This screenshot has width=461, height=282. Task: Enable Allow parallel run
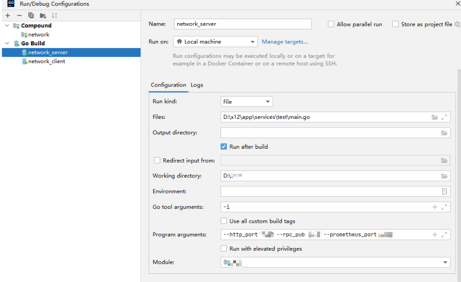click(331, 24)
